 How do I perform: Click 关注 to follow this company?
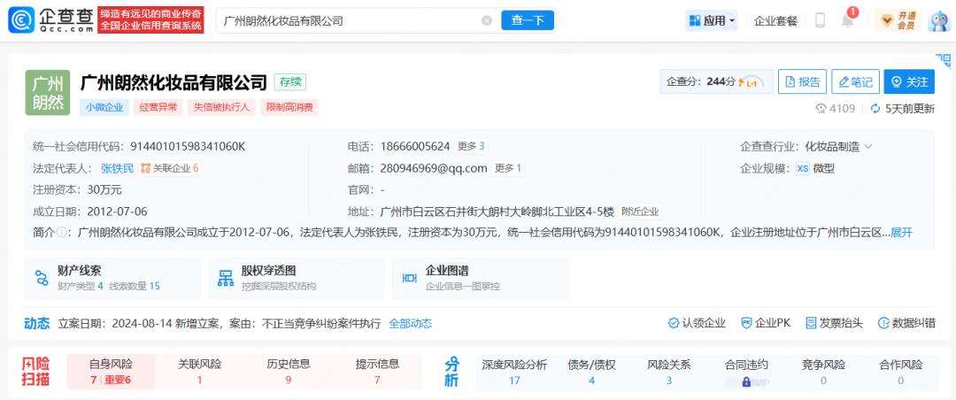pos(909,81)
